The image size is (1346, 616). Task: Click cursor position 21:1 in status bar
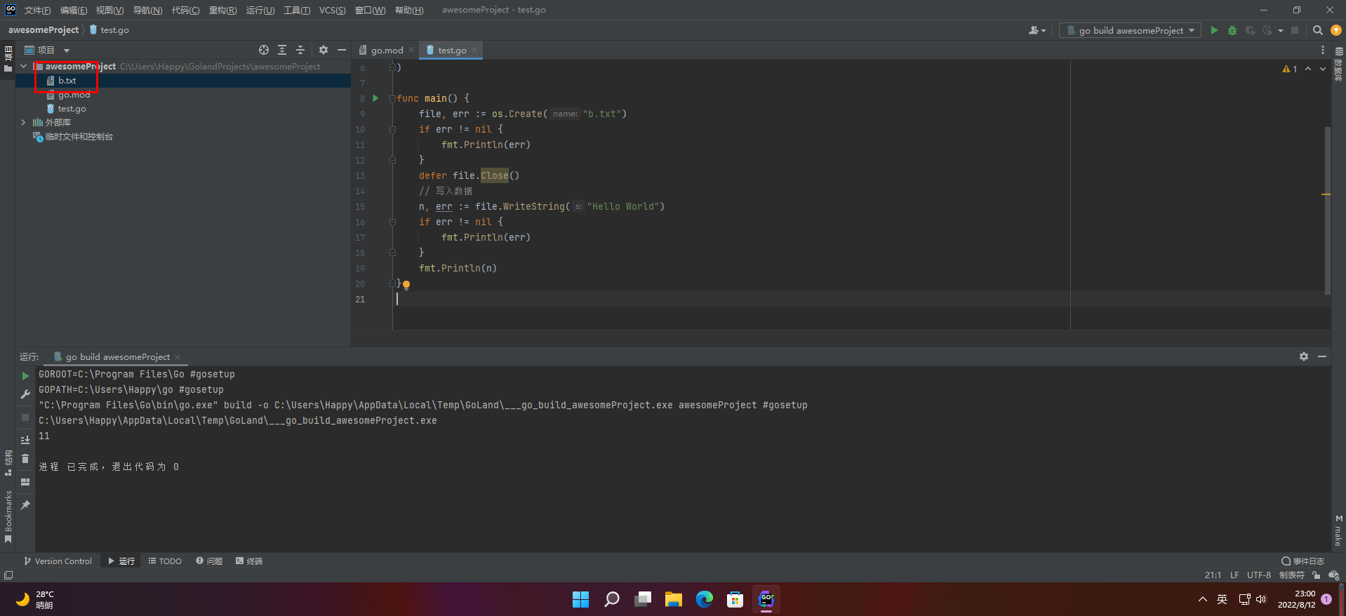point(1213,575)
